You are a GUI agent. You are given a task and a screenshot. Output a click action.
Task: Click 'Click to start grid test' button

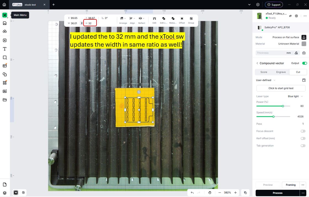click(x=281, y=88)
